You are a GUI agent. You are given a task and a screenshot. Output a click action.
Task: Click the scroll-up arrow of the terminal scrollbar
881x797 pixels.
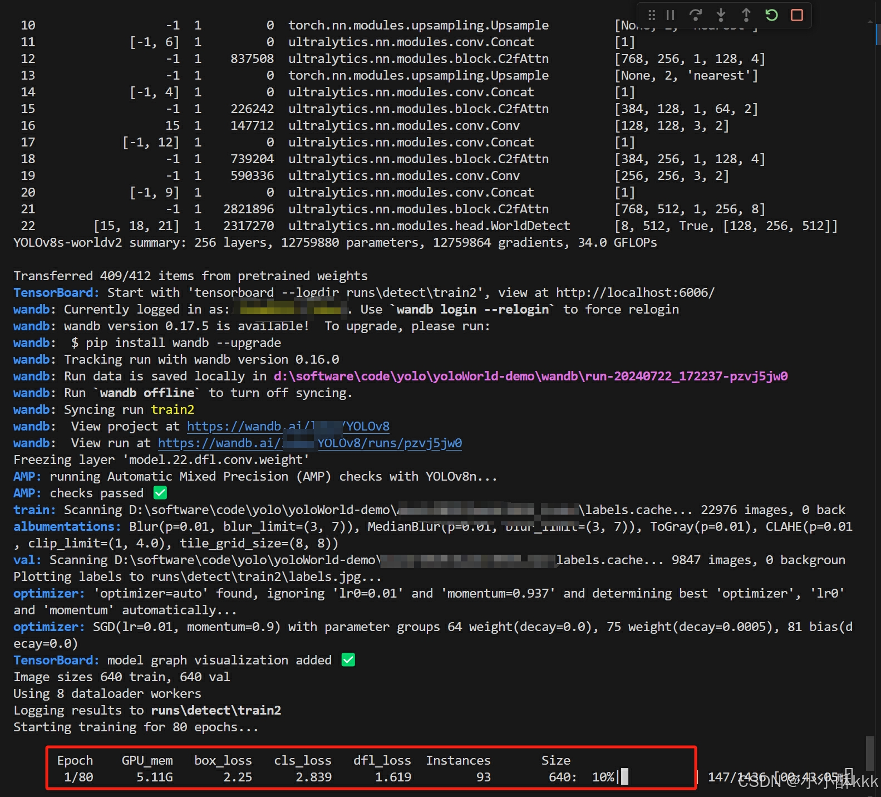[x=870, y=22]
